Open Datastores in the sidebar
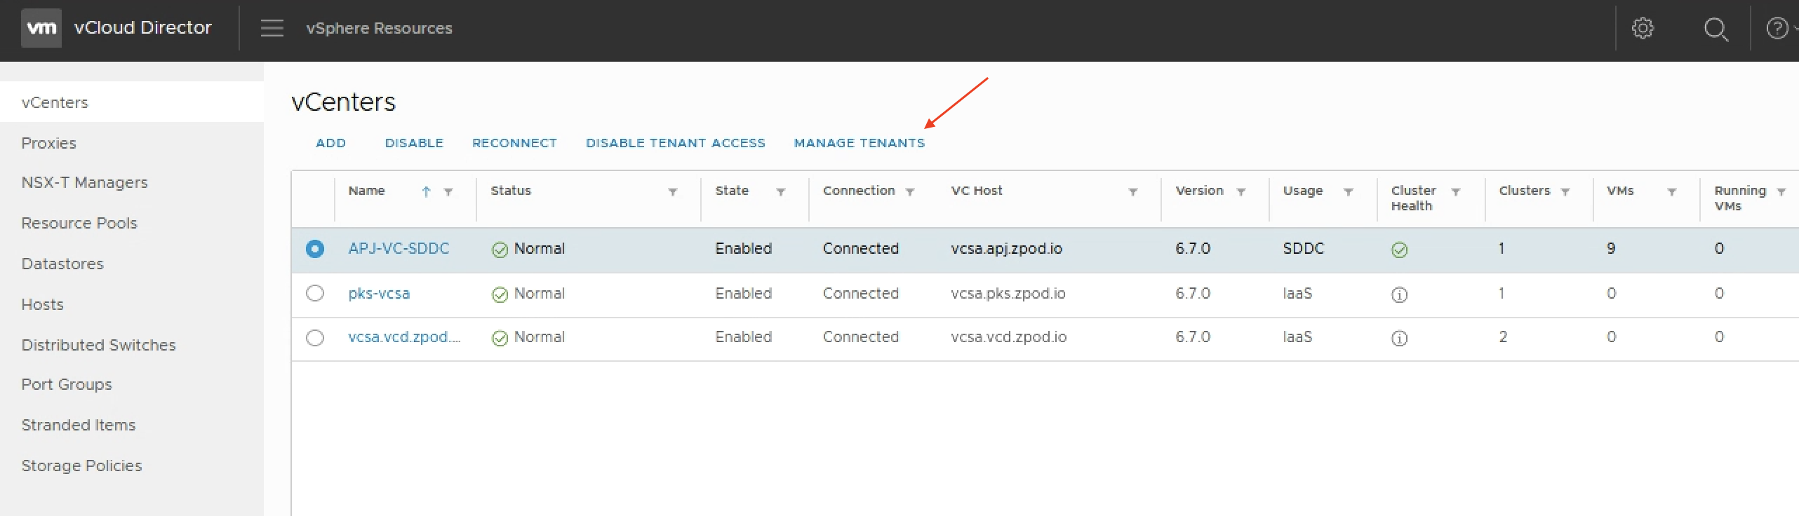Image resolution: width=1799 pixels, height=516 pixels. click(x=62, y=264)
